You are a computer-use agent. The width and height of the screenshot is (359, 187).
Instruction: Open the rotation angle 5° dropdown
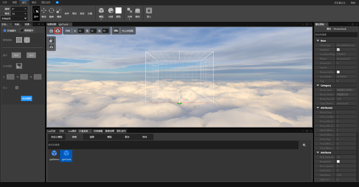click(19, 9)
